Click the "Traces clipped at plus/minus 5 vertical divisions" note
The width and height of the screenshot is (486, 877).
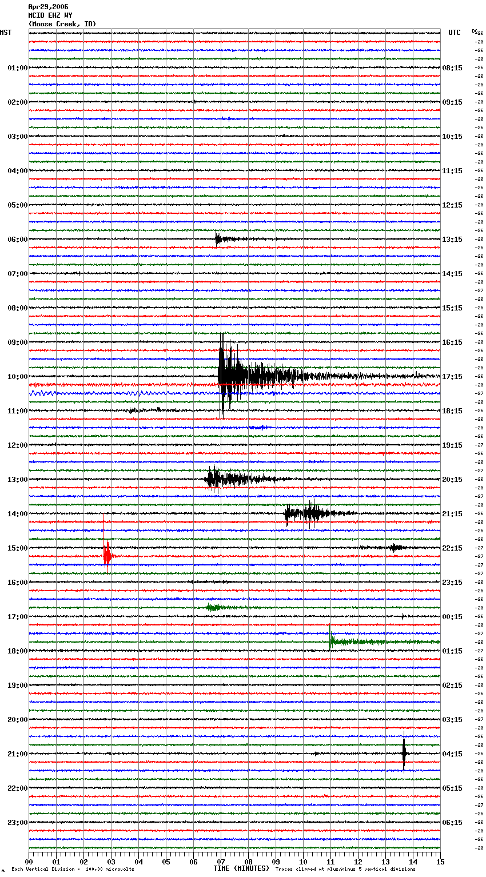[345, 870]
